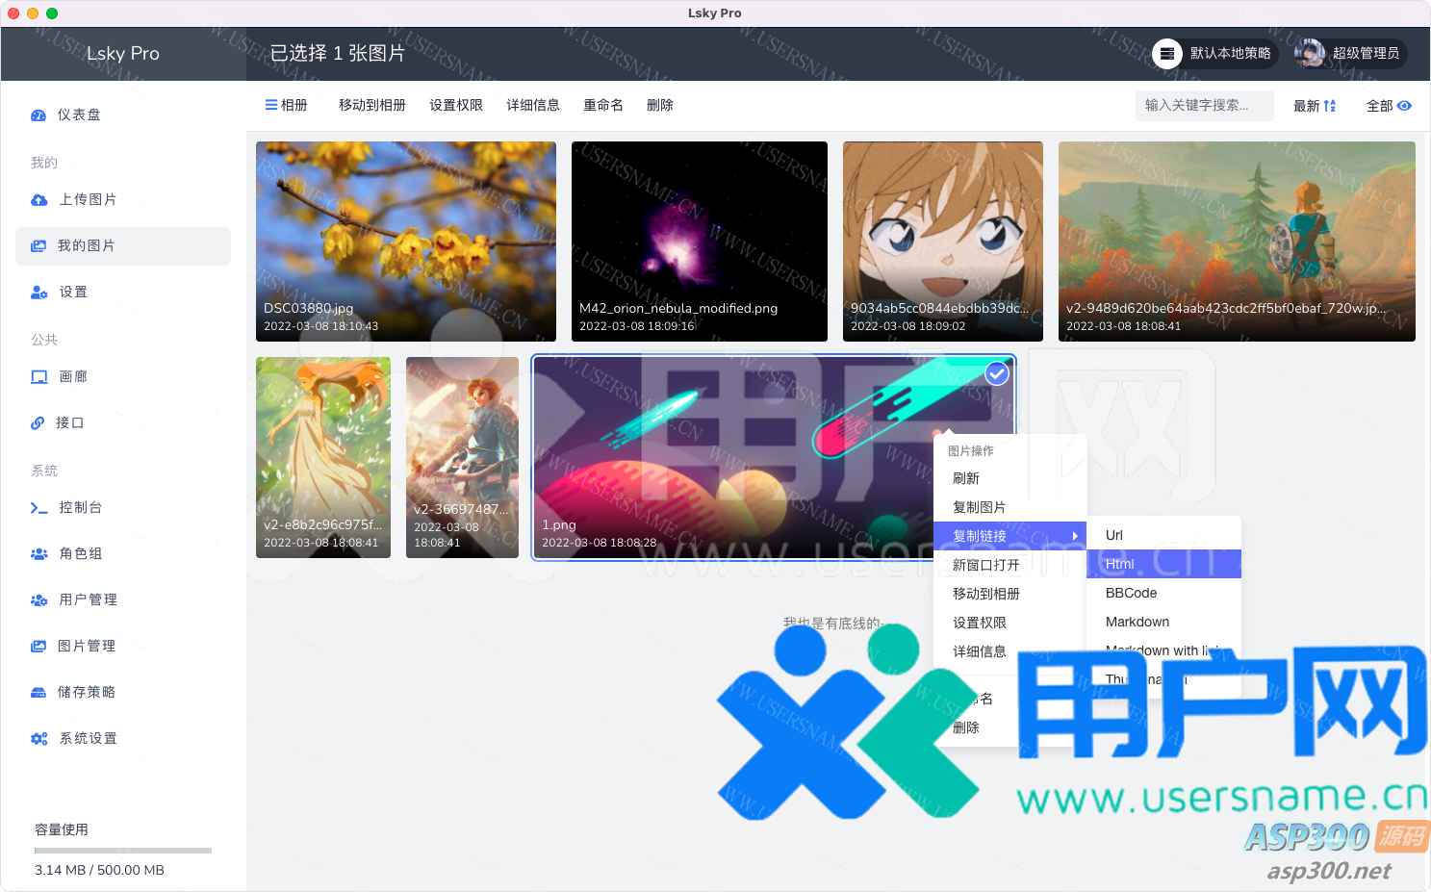
Task: Click 设置权限 in the toolbar
Action: 456,105
